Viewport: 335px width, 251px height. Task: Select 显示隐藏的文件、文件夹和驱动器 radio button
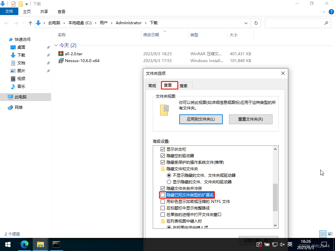pyautogui.click(x=169, y=182)
